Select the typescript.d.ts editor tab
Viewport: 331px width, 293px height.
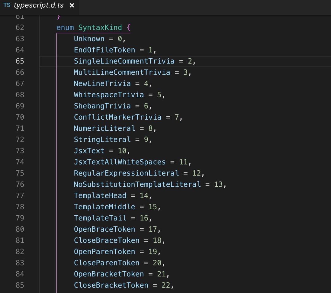(x=39, y=6)
